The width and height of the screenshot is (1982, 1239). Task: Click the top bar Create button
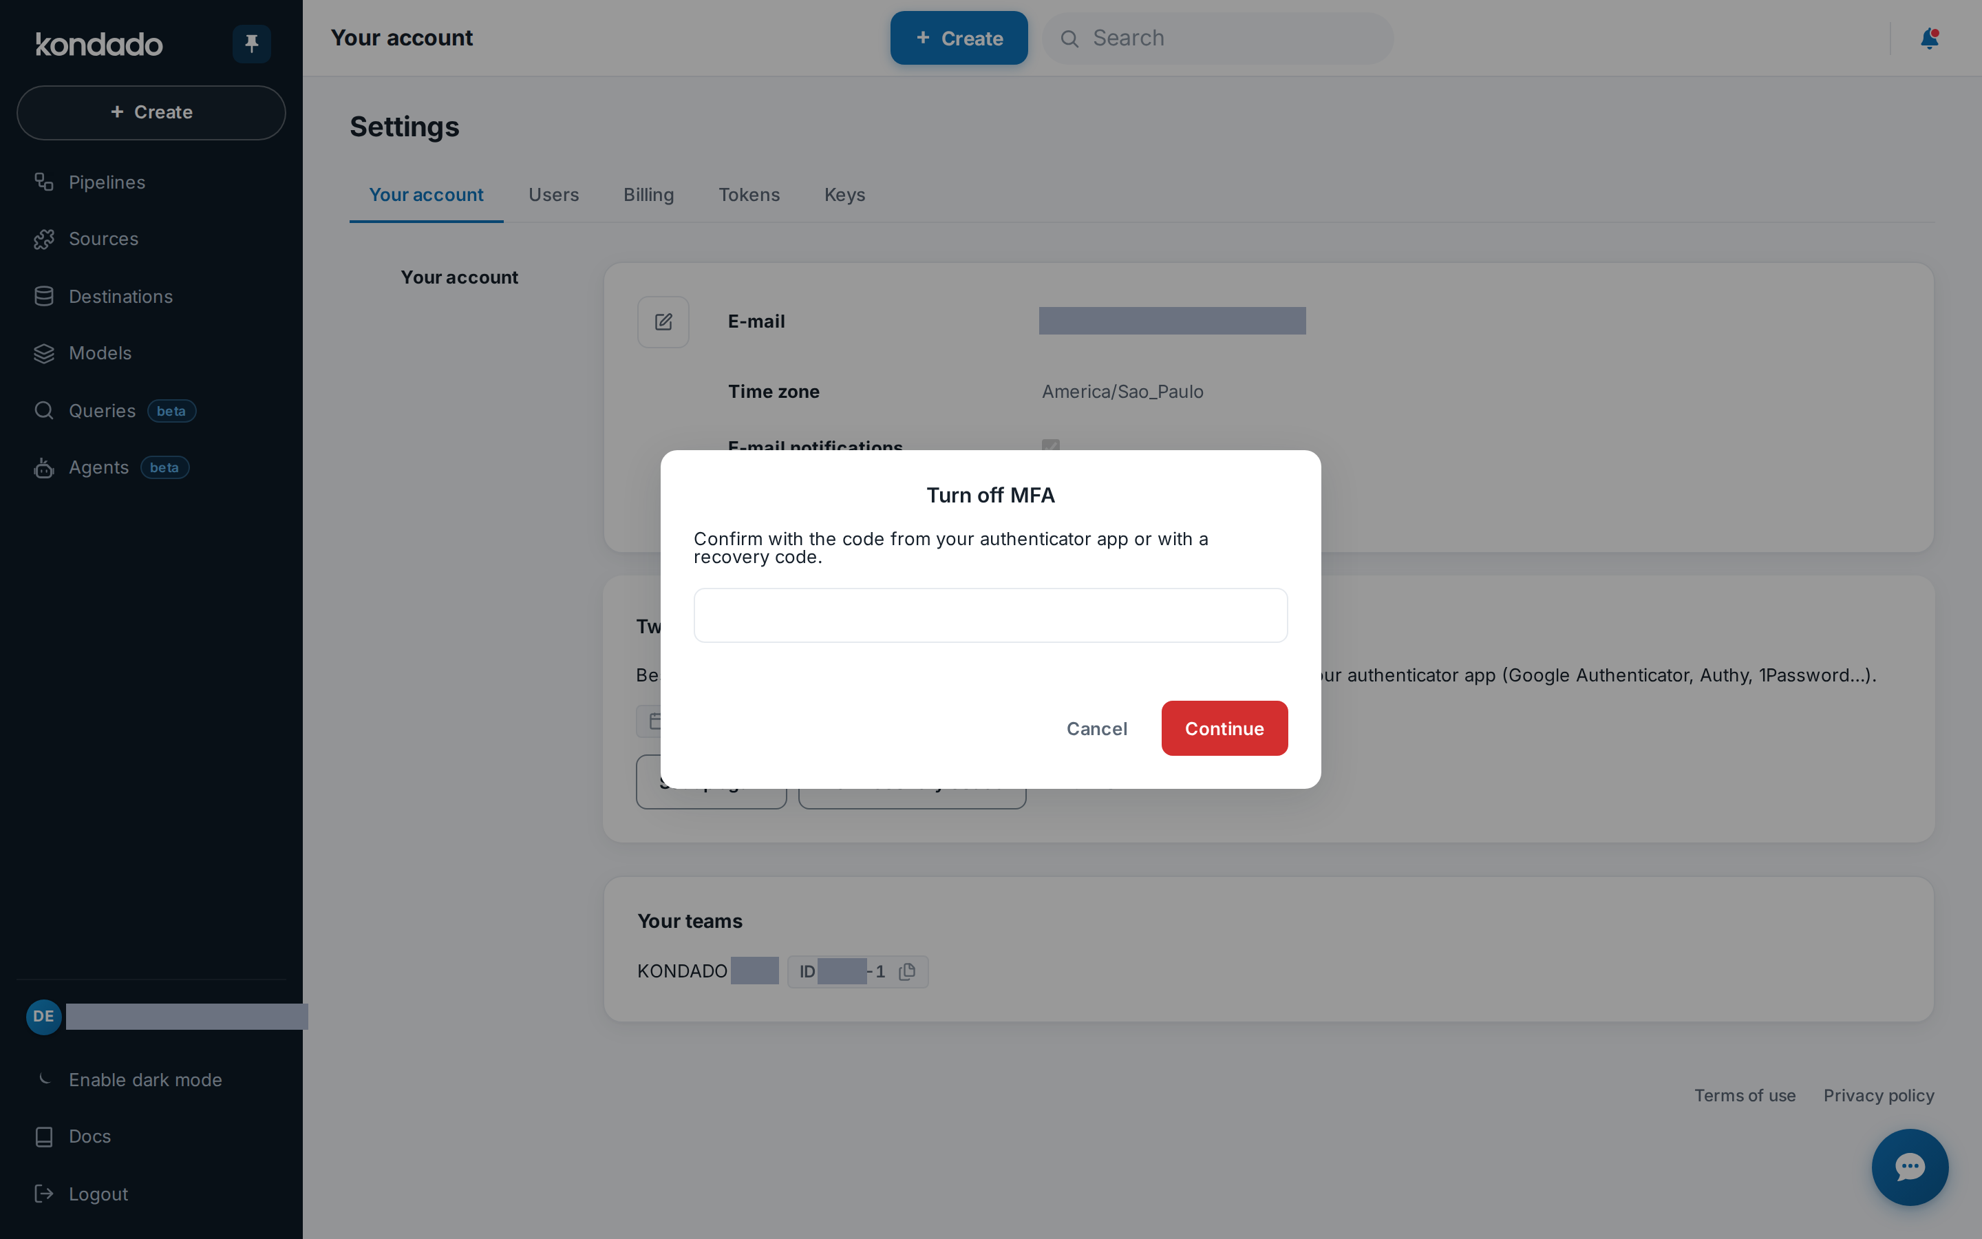click(x=959, y=38)
